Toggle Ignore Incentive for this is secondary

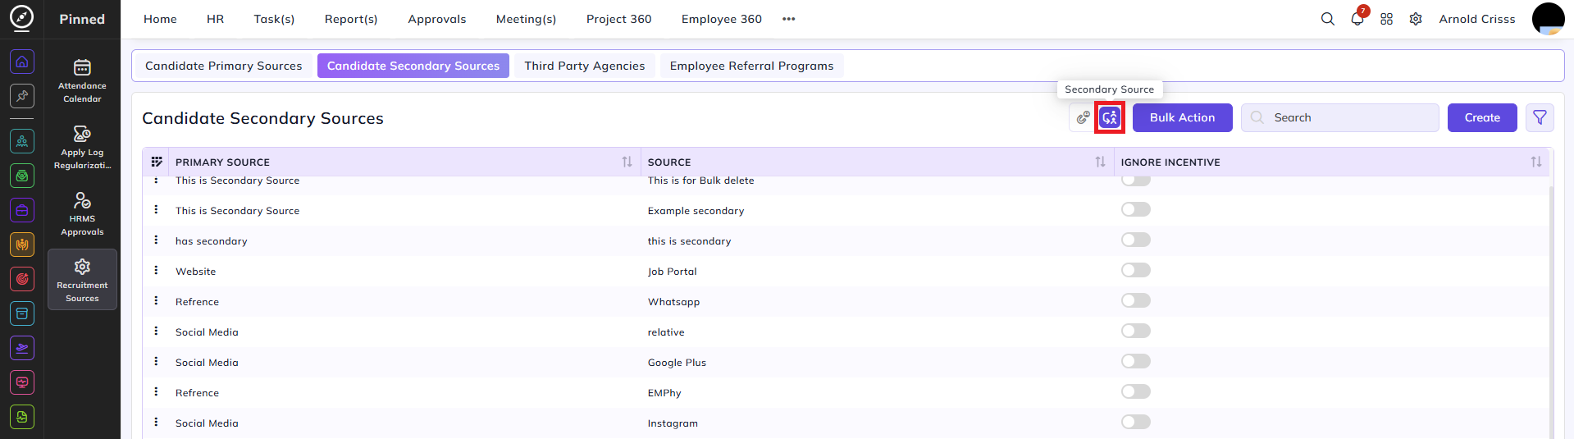[x=1136, y=240]
